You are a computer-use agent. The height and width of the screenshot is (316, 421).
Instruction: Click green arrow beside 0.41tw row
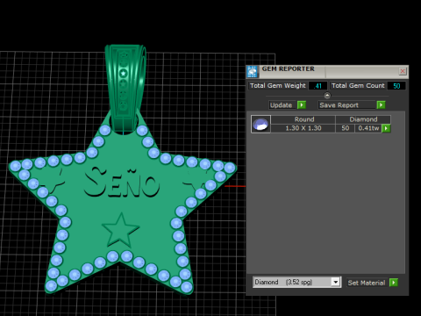(386, 128)
